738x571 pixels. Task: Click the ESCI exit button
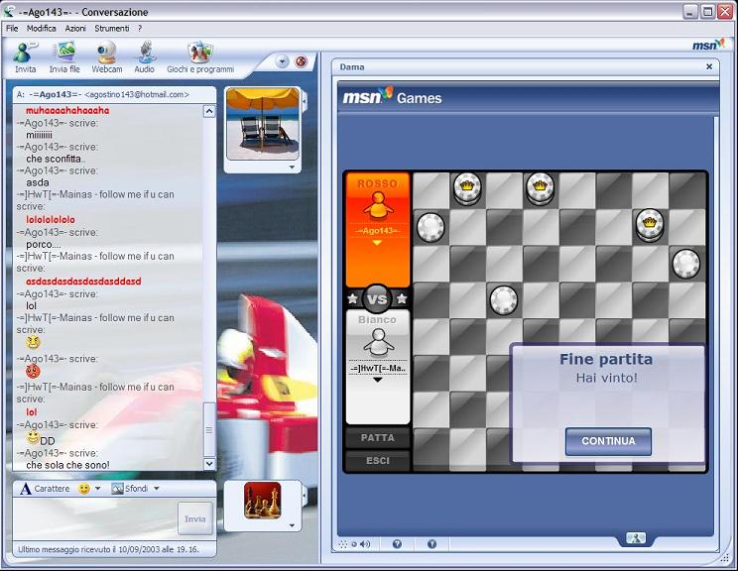tap(378, 461)
